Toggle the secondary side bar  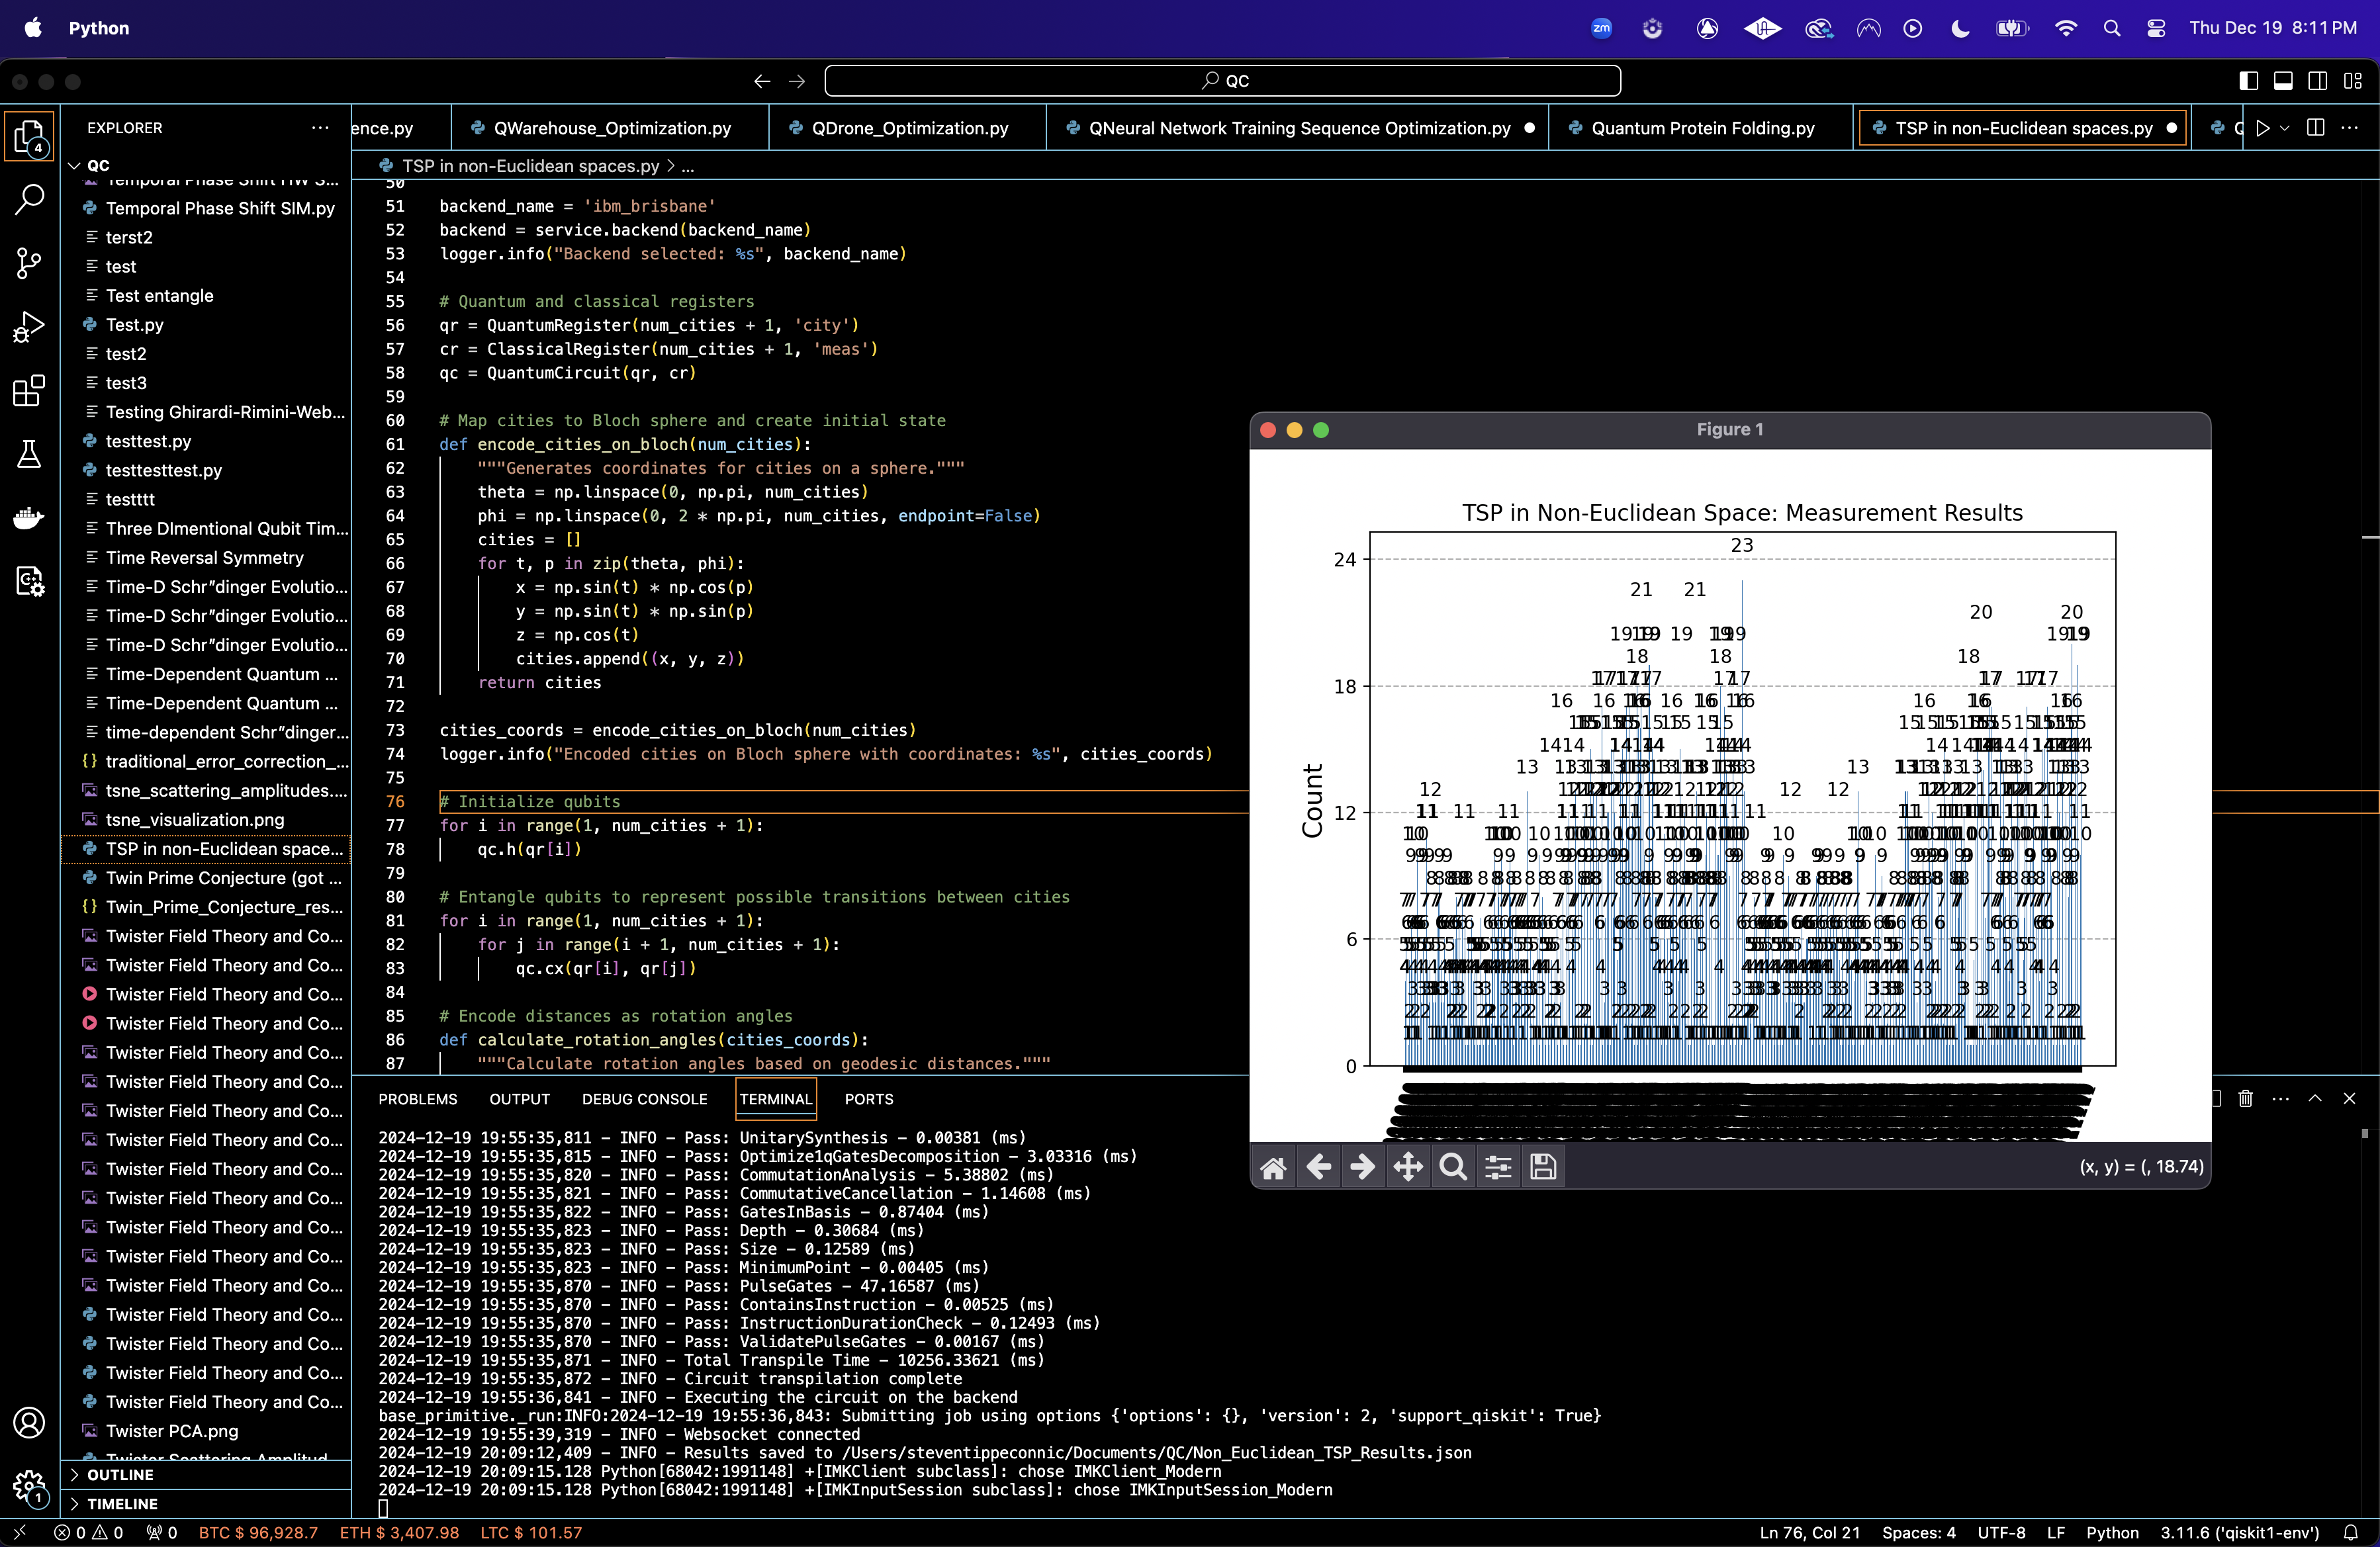[x=2317, y=81]
